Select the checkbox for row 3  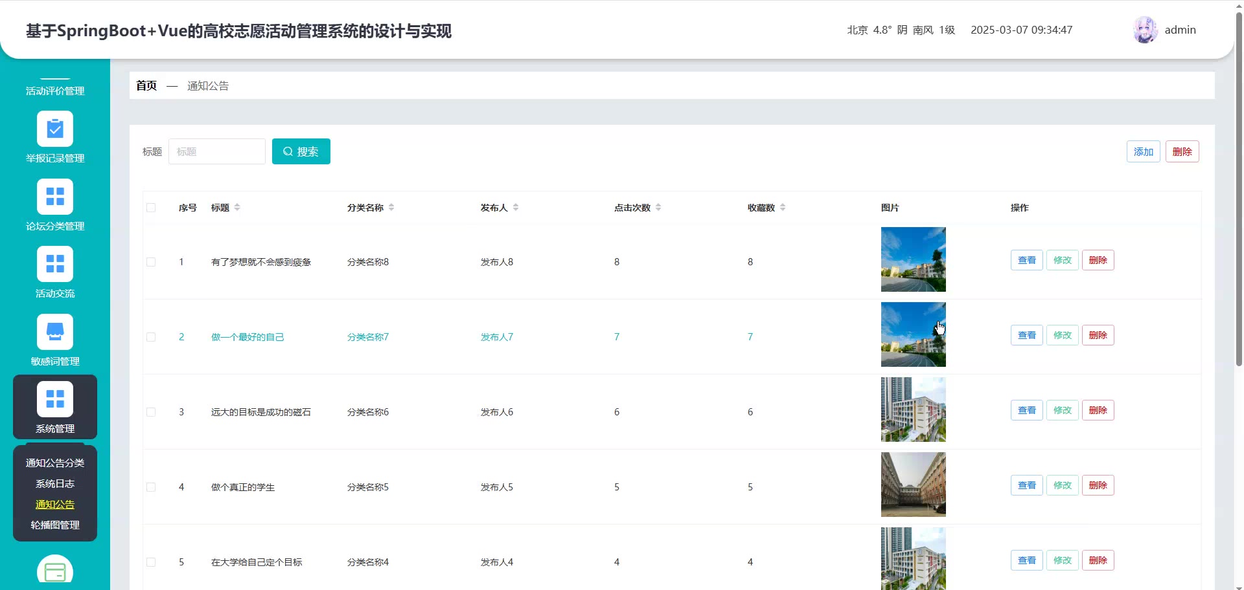151,412
